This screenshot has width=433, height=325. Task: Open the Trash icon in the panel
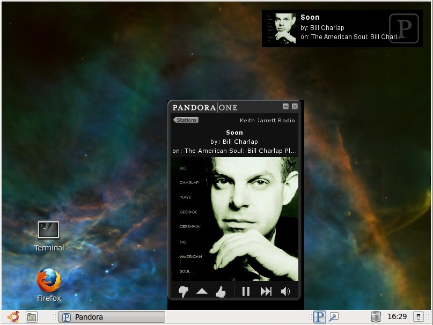(376, 317)
